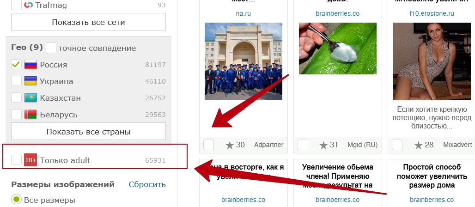Open the rla.ru ad link
The width and height of the screenshot is (475, 207).
[243, 13]
